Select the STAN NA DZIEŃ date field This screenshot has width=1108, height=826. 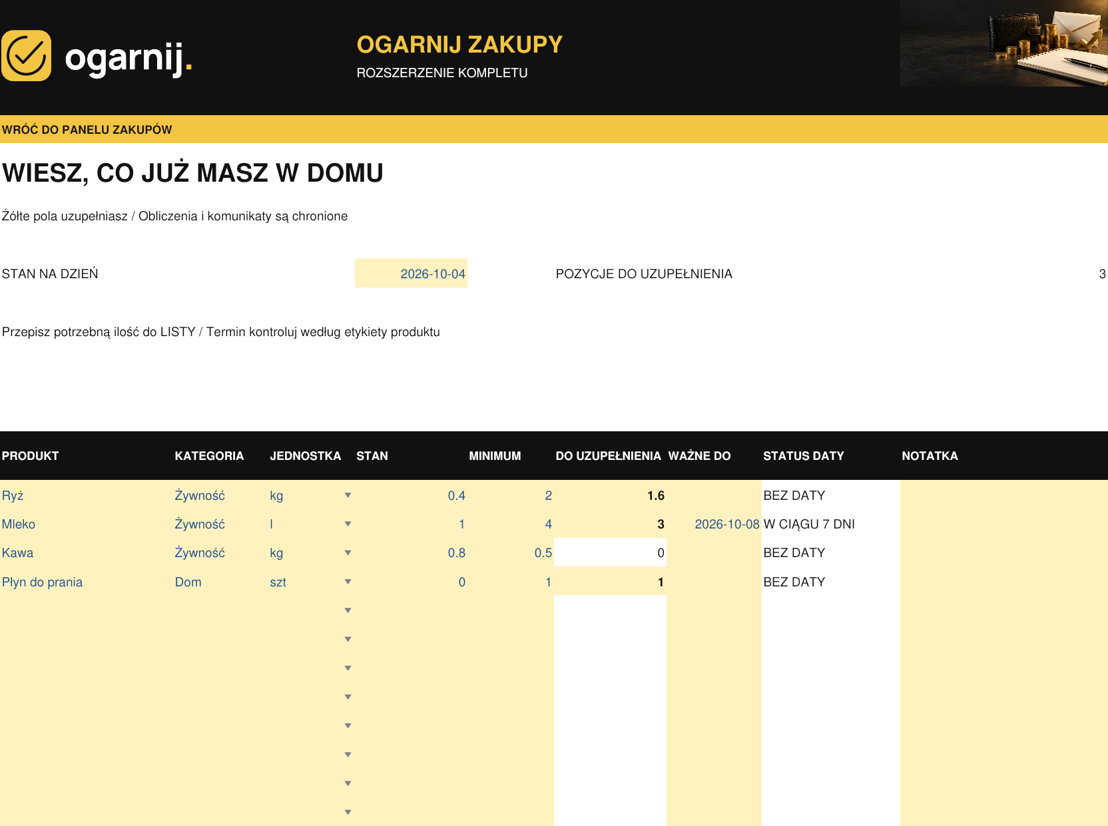click(x=411, y=274)
